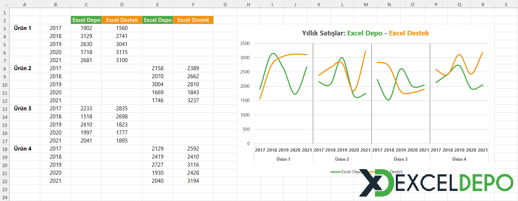Select the cell with value 3116
This screenshot has height=201, width=518.
193,165
